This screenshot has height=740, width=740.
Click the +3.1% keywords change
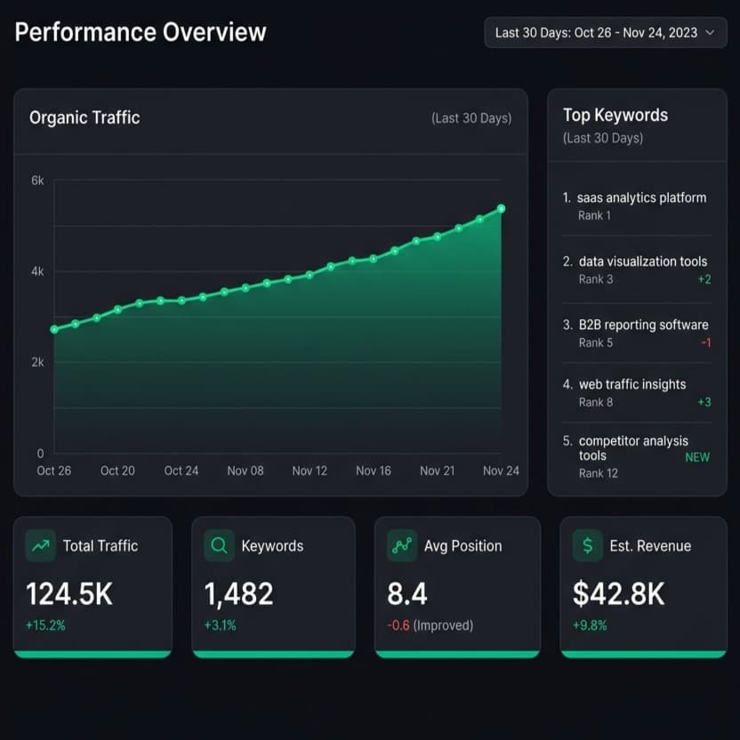point(220,625)
